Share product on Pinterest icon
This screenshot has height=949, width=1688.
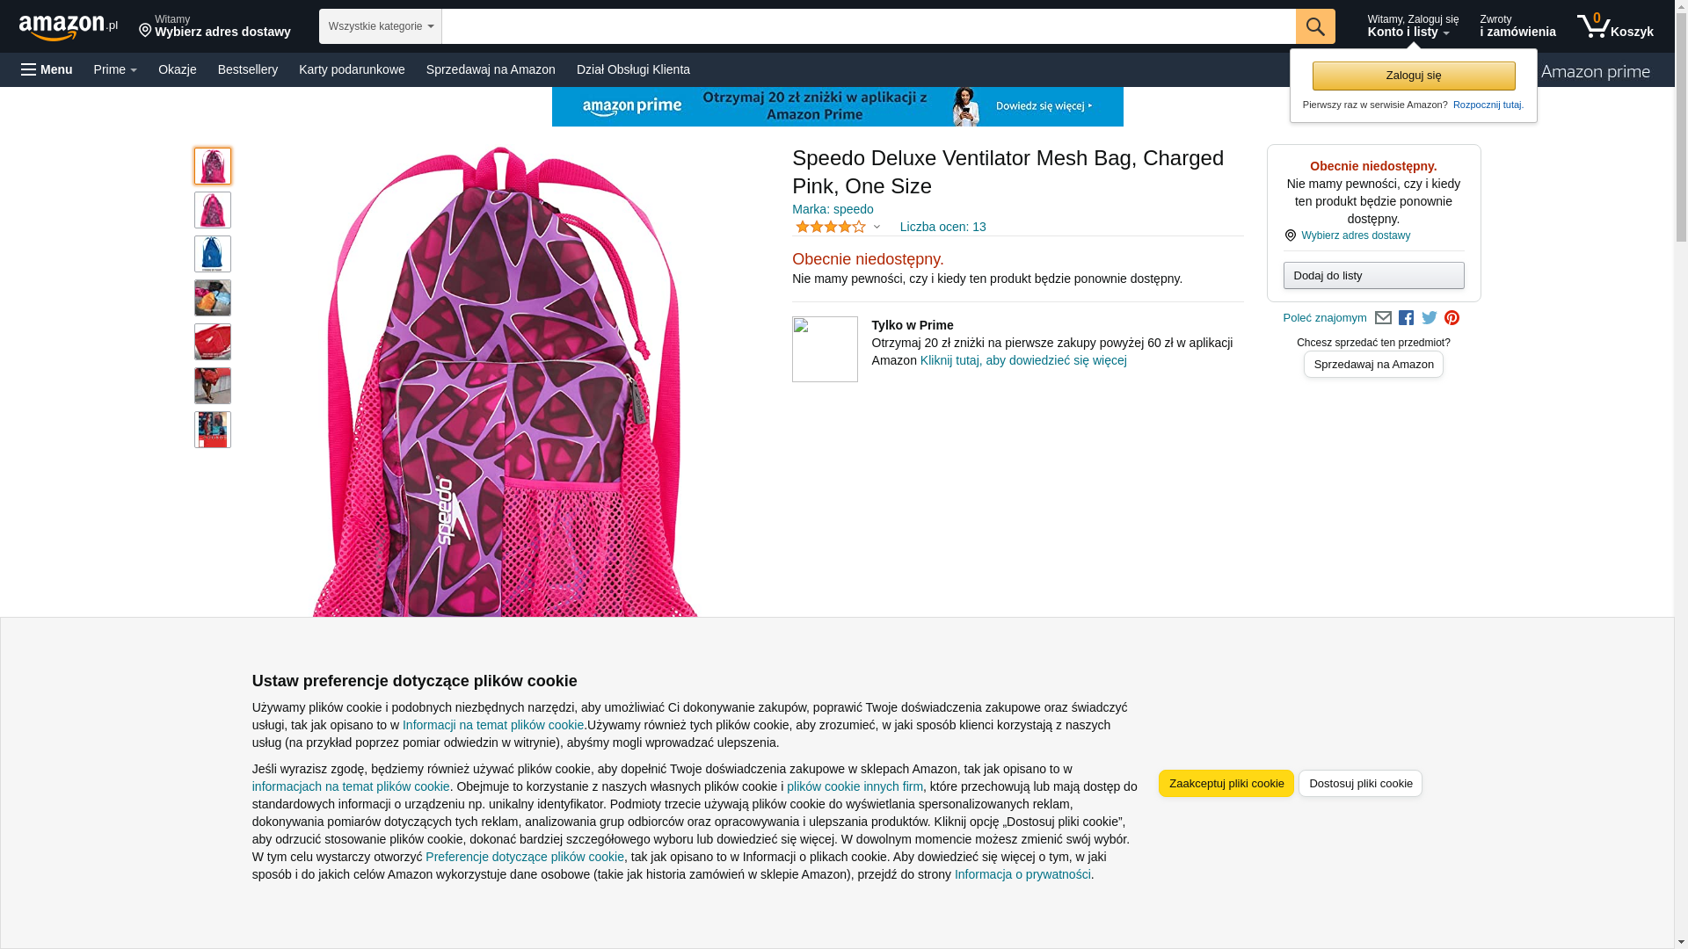tap(1452, 318)
